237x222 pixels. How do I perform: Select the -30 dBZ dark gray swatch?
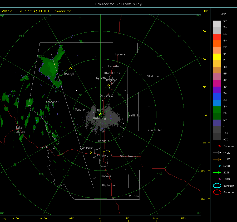tap(217, 136)
